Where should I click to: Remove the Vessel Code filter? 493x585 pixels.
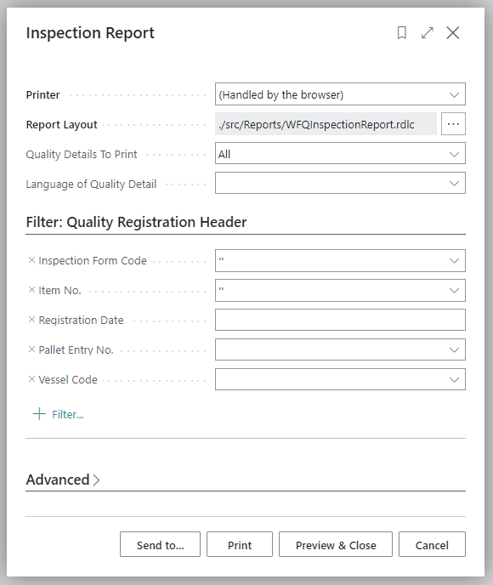(31, 379)
